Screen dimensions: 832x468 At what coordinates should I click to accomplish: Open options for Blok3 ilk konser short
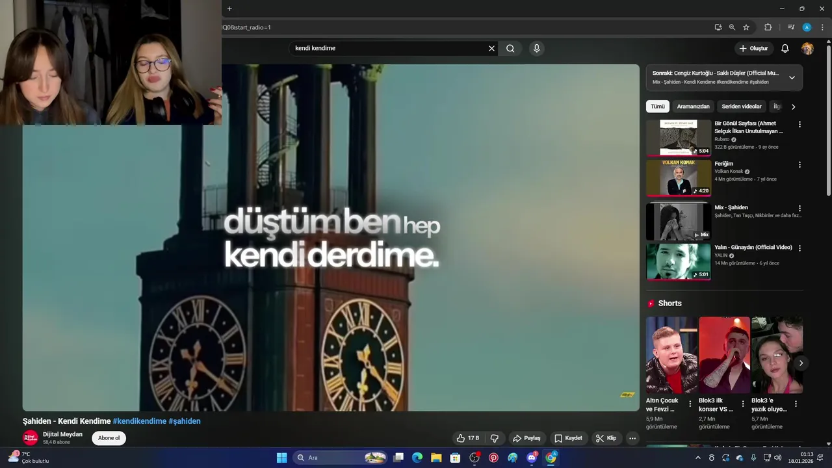[x=743, y=404]
